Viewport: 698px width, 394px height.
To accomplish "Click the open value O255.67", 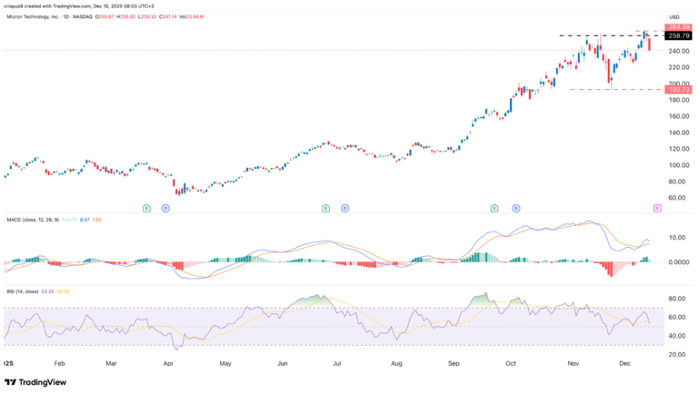I will point(105,17).
